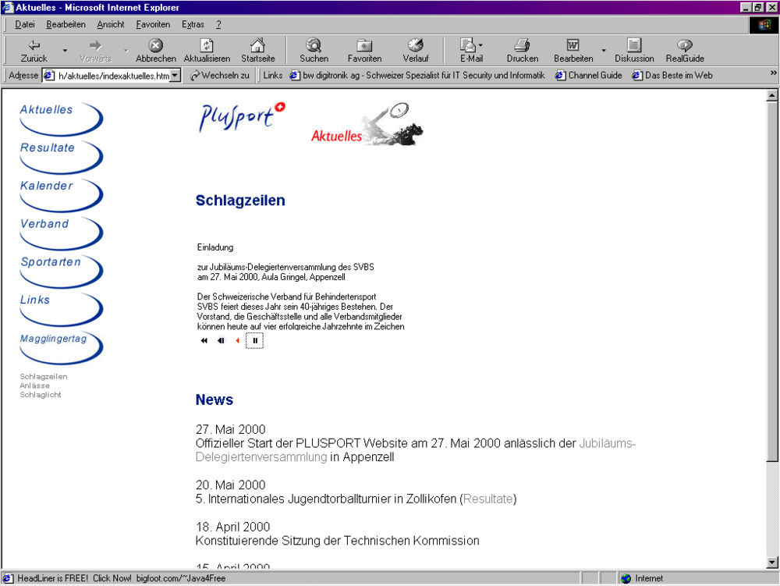780x586 pixels.
Task: Expand Links bar overflow chevron
Action: pos(773,73)
